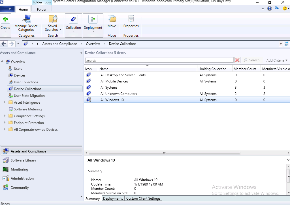The height and width of the screenshot is (205, 290).
Task: Click Assets and Compliance breadcrumb
Action: click(59, 44)
